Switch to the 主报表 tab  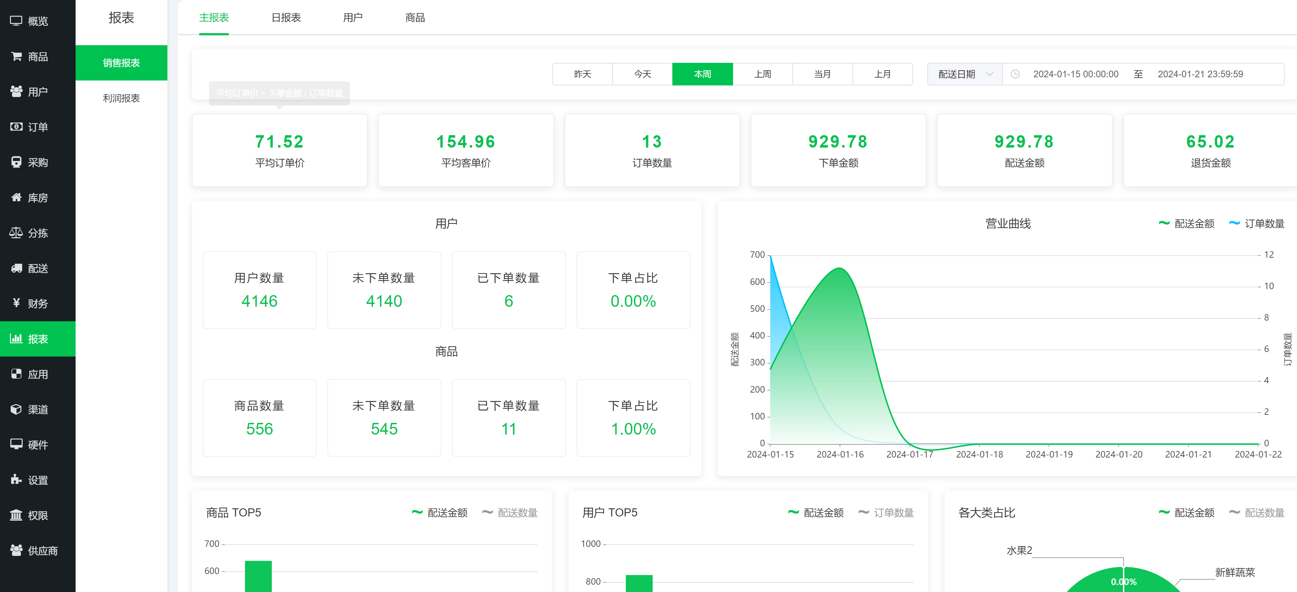pyautogui.click(x=214, y=18)
